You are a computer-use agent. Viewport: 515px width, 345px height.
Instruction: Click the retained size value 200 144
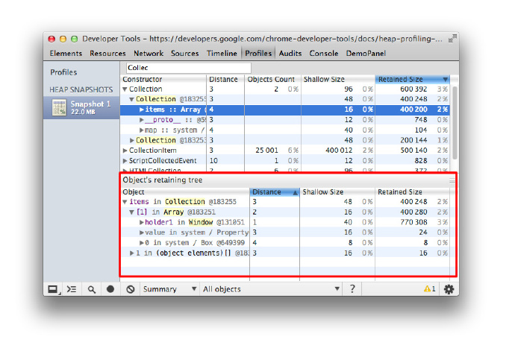tap(413, 140)
